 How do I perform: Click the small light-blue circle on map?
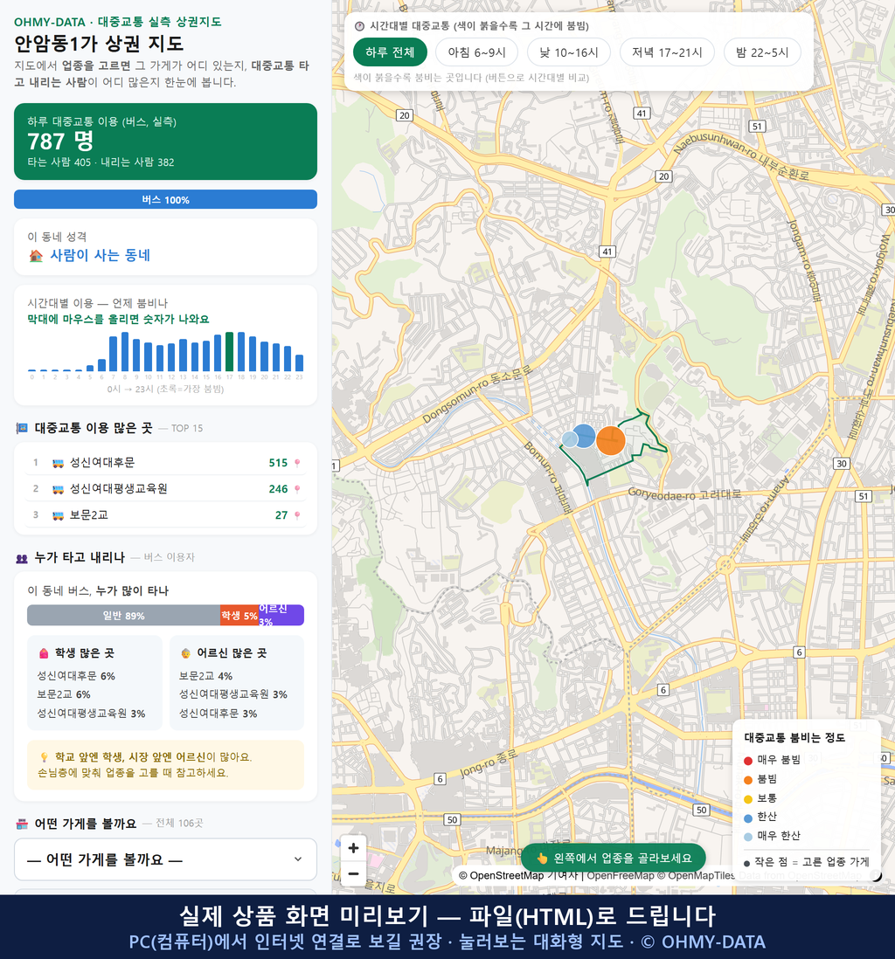point(569,439)
